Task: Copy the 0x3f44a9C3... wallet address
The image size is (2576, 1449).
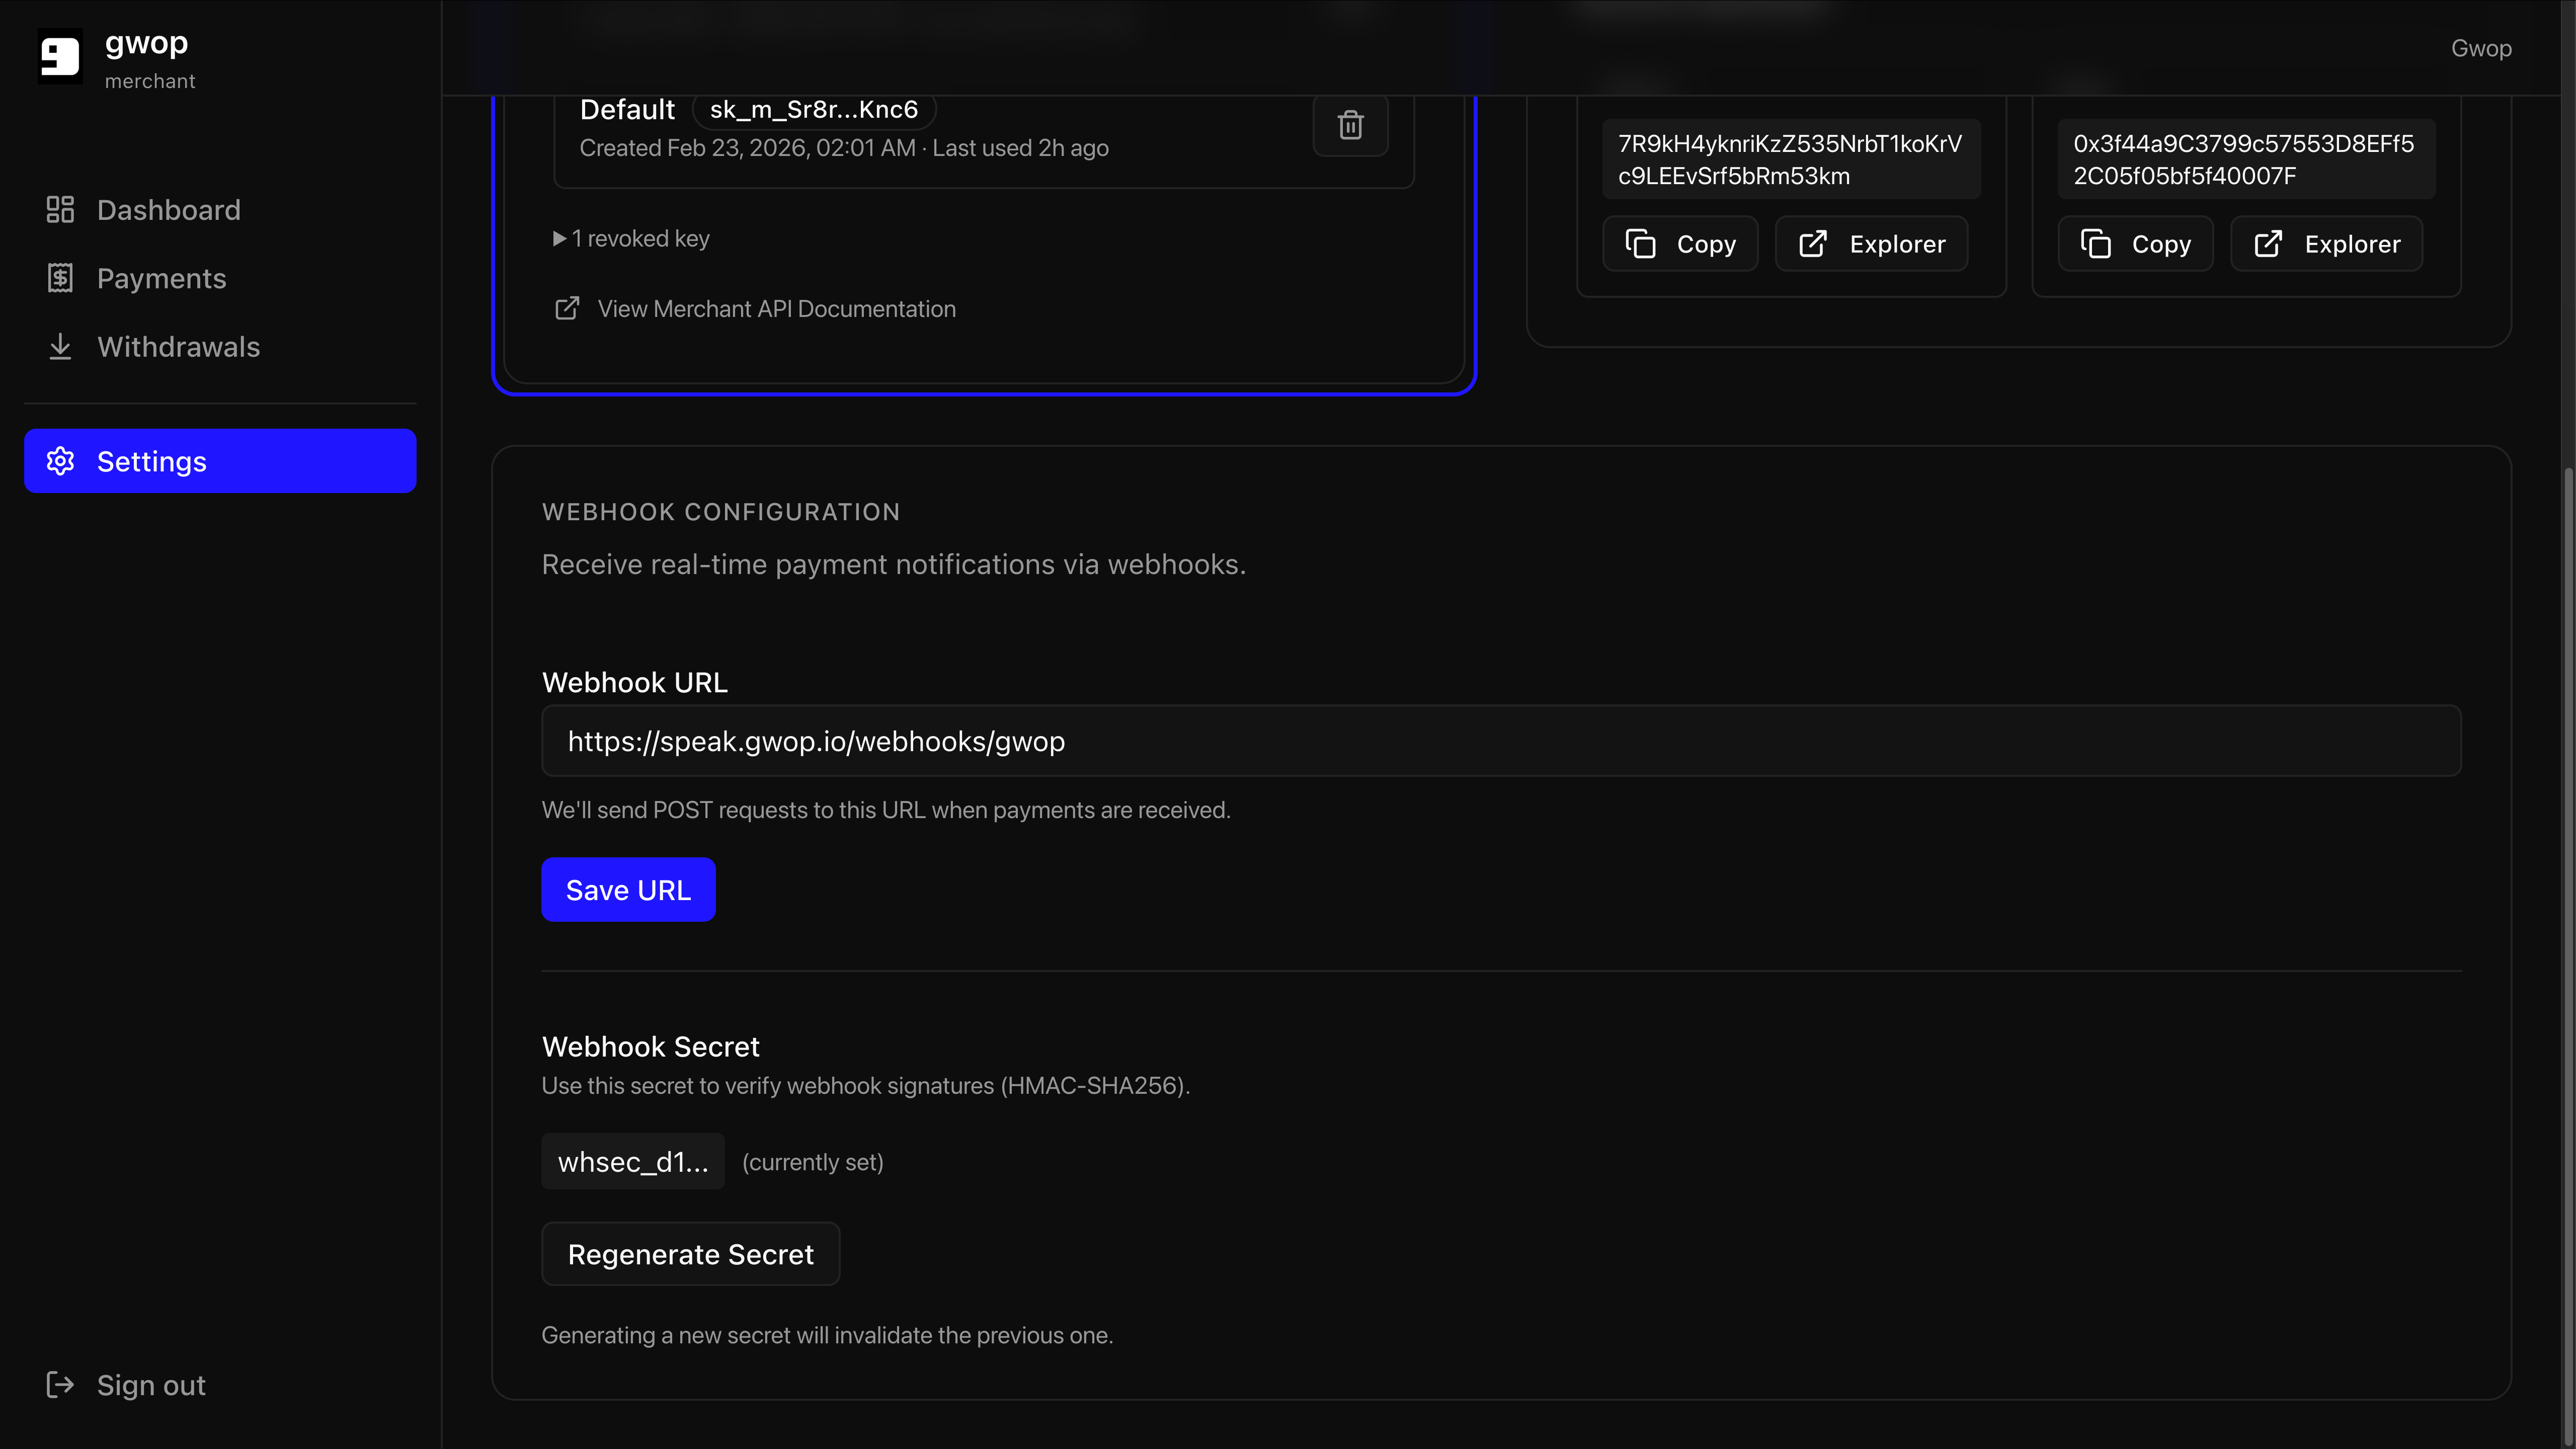Action: point(2135,244)
